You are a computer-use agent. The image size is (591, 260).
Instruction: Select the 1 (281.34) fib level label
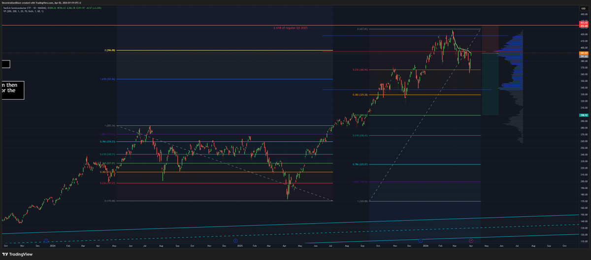point(111,126)
